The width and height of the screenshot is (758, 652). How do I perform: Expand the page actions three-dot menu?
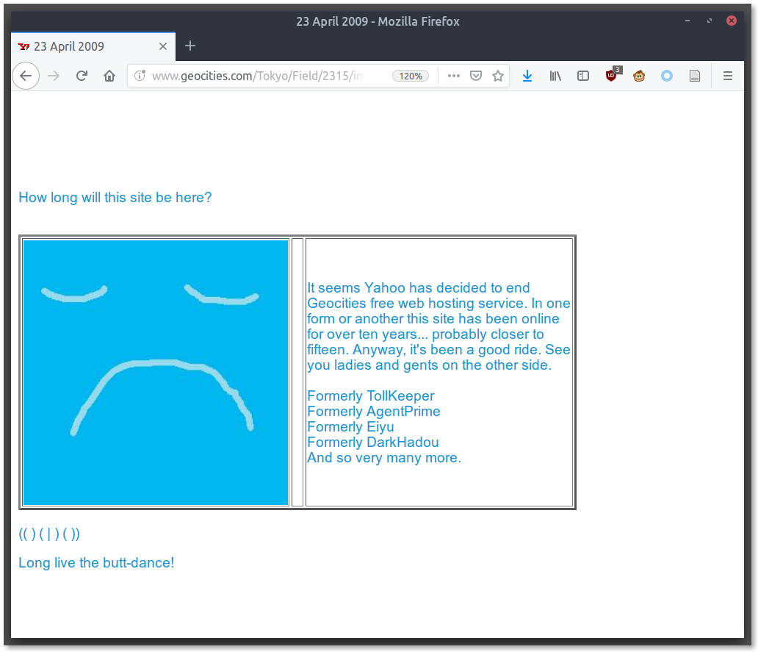pos(454,76)
